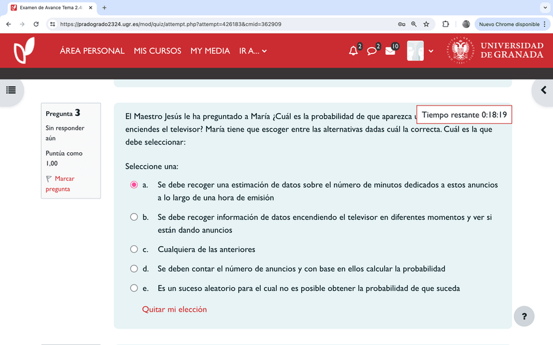Click Quitar mi elección link
This screenshot has width=553, height=345.
pos(174,309)
